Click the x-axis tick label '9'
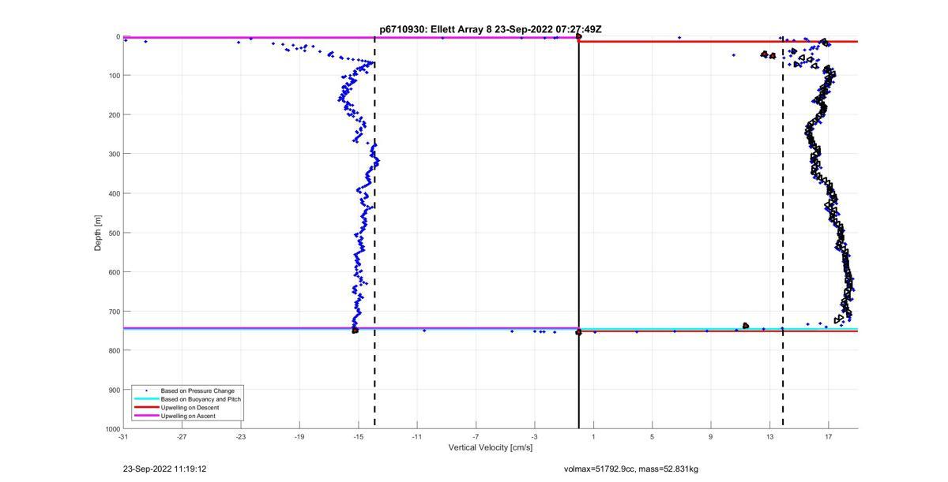The height and width of the screenshot is (482, 948). pos(711,436)
